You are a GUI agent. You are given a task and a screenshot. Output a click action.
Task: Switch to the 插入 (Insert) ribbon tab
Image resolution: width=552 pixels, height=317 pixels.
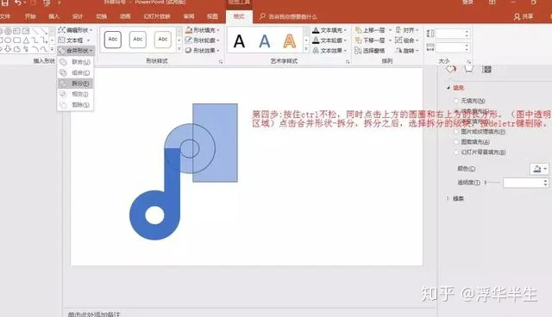(53, 16)
